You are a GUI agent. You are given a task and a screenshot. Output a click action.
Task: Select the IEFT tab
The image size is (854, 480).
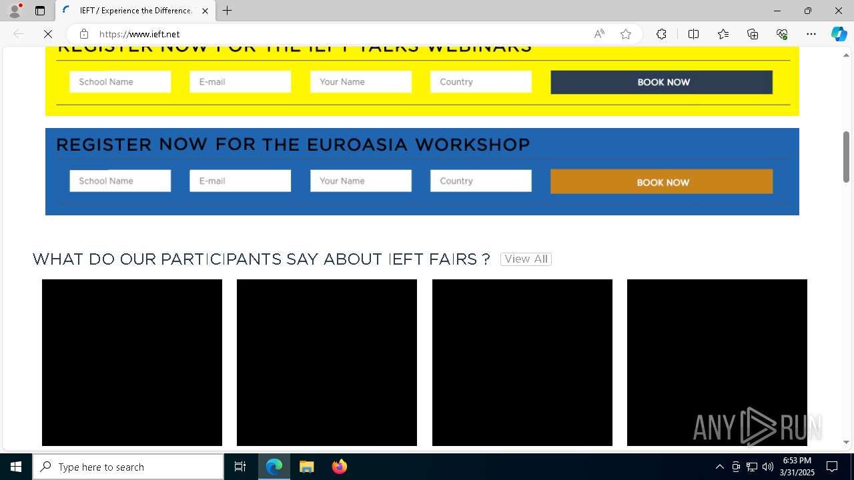[135, 11]
